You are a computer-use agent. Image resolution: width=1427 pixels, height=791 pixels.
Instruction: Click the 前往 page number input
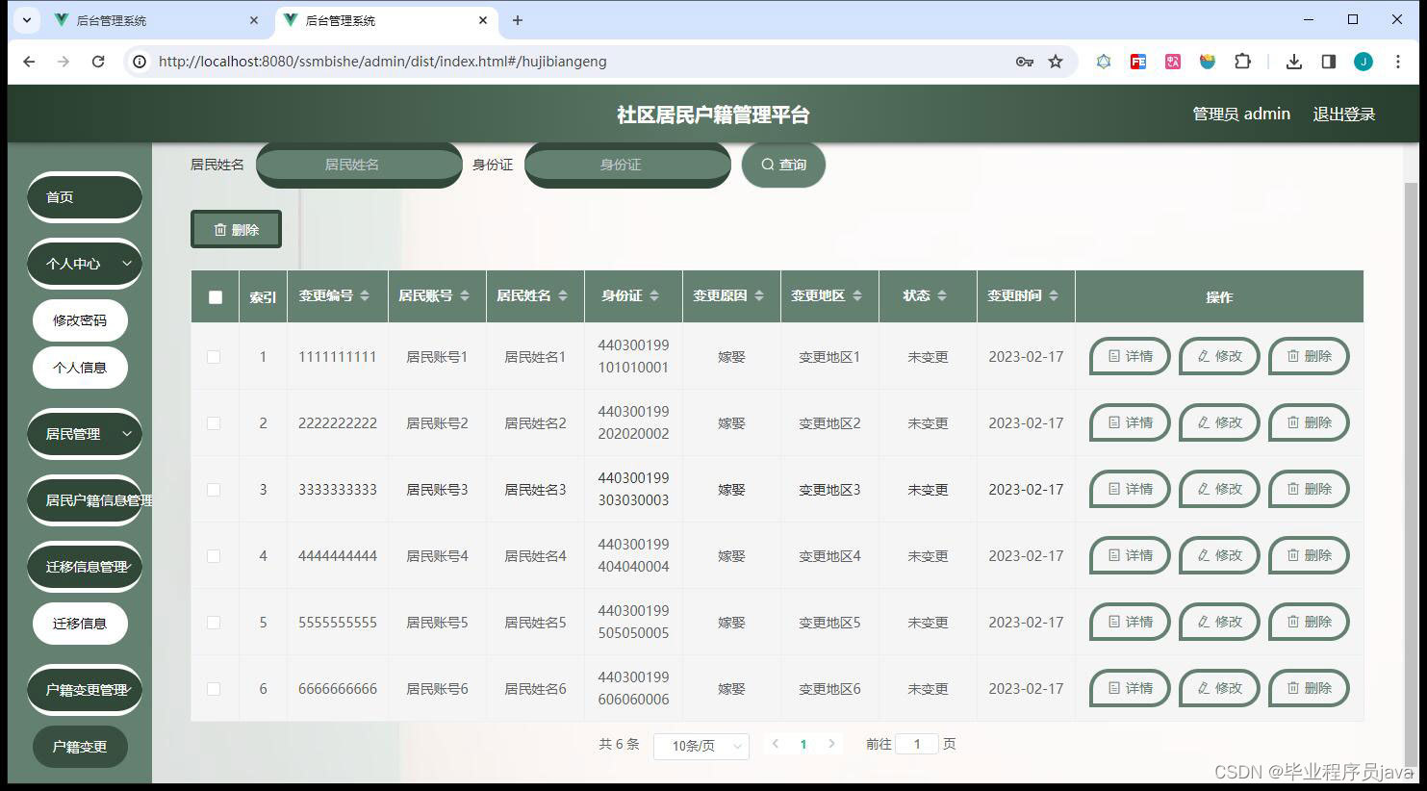coord(916,744)
